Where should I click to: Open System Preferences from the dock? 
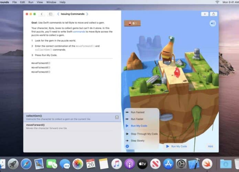(181, 164)
